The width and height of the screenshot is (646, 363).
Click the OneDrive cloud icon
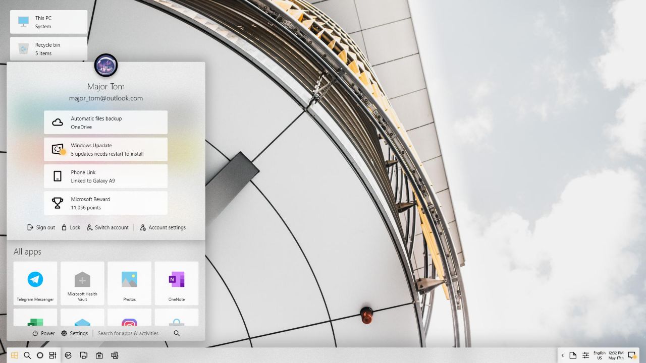(58, 123)
